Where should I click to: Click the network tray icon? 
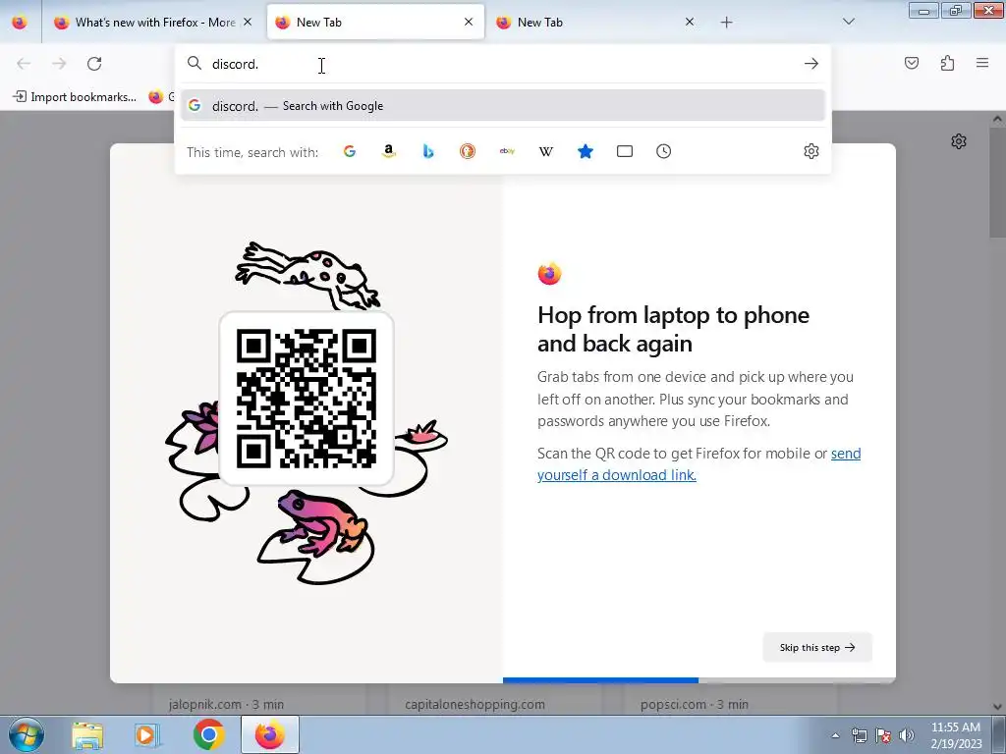coord(859,735)
